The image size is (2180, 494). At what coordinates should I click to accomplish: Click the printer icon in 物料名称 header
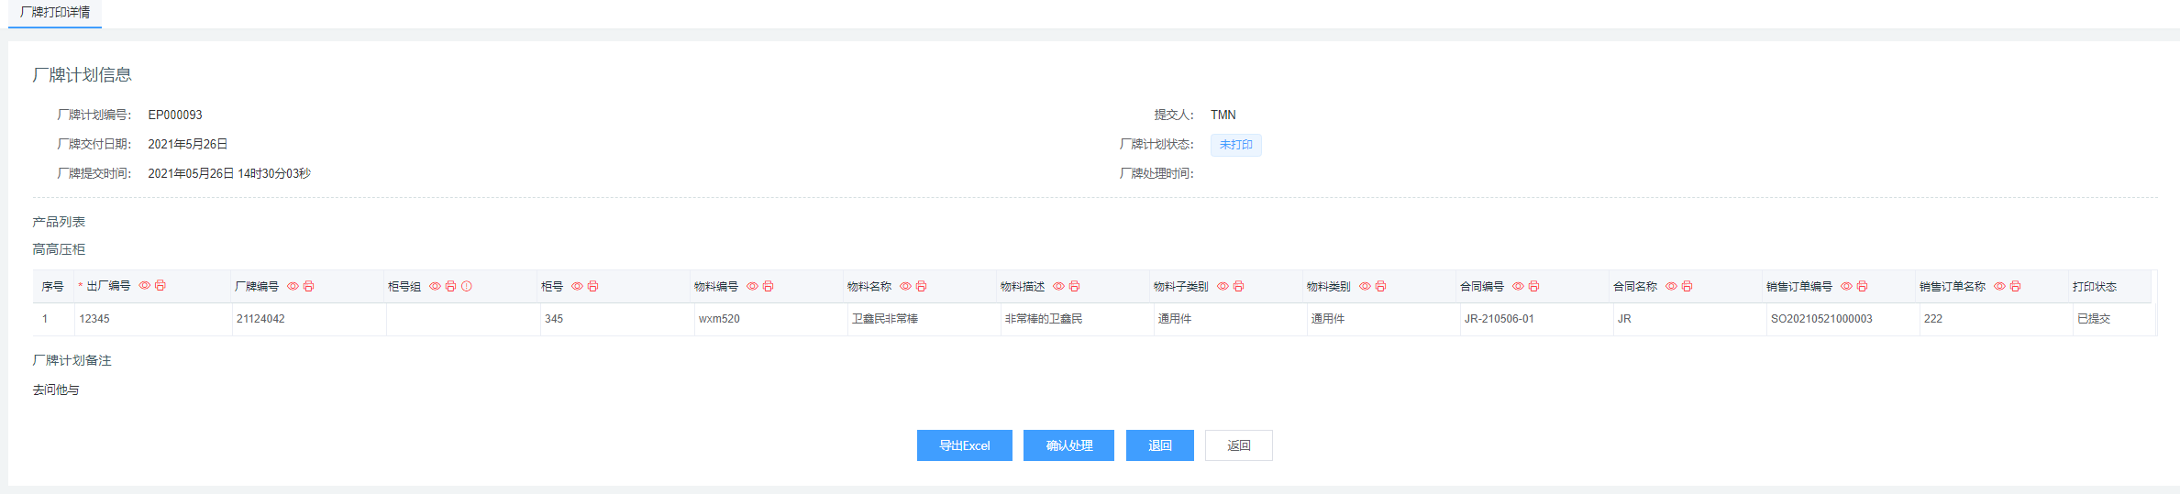tap(922, 287)
